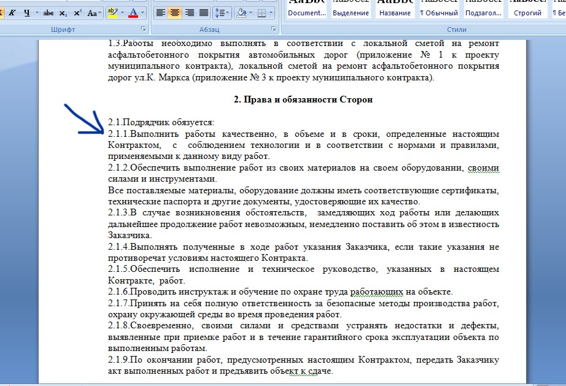Apply red font color

pos(133,13)
